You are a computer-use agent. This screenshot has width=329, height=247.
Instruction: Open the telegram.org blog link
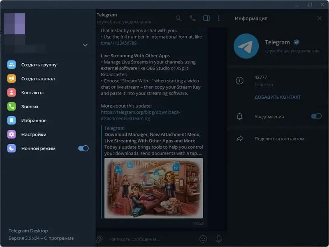140,115
